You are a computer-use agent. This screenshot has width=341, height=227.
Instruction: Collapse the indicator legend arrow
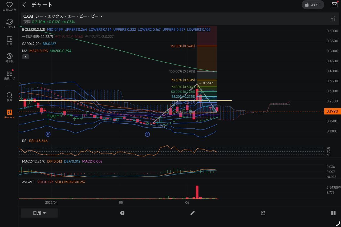point(26,57)
